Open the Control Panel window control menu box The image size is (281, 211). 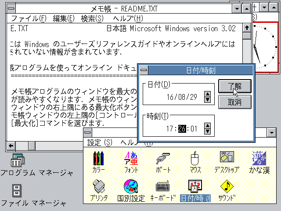click(88, 132)
